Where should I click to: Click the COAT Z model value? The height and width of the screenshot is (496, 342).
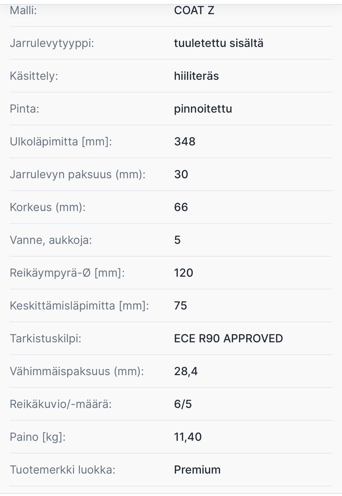coord(194,10)
